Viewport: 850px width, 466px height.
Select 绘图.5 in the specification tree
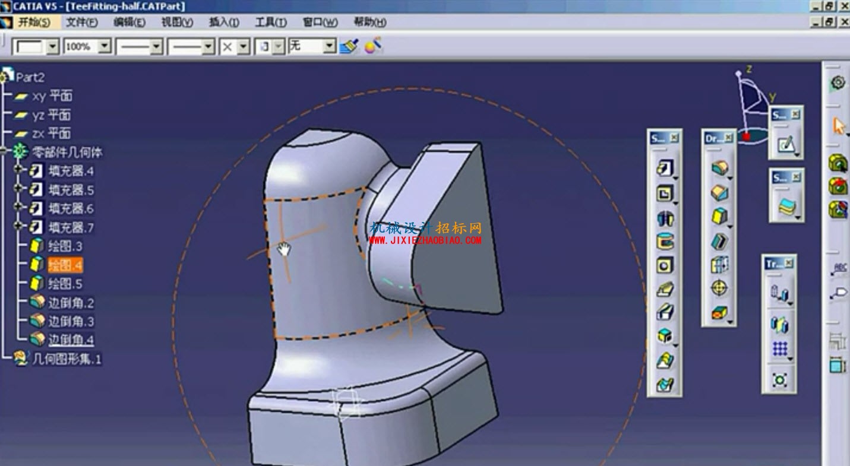point(65,284)
